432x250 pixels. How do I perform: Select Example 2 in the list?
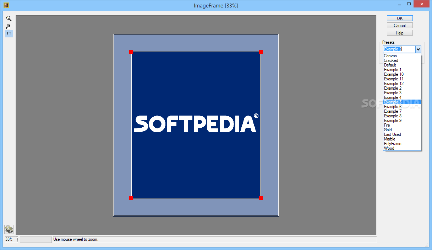402,88
